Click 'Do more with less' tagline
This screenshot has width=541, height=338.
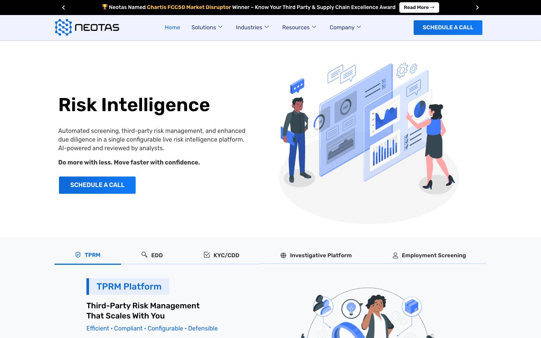tap(129, 162)
